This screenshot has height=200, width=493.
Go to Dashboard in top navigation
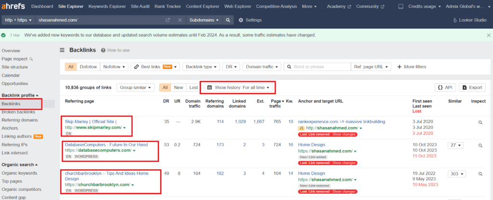click(42, 6)
